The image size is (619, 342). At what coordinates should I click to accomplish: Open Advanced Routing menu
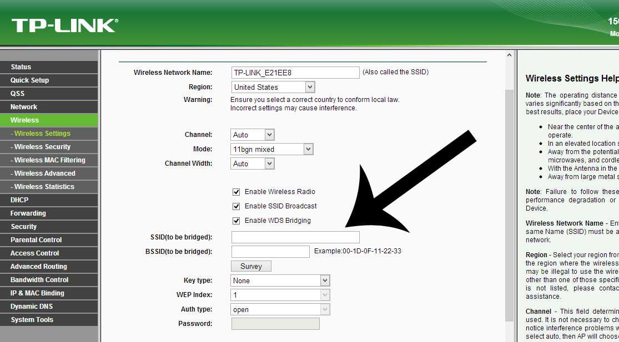pyautogui.click(x=48, y=267)
